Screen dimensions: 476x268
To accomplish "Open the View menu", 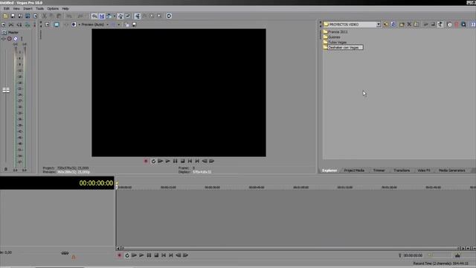I will coord(16,8).
